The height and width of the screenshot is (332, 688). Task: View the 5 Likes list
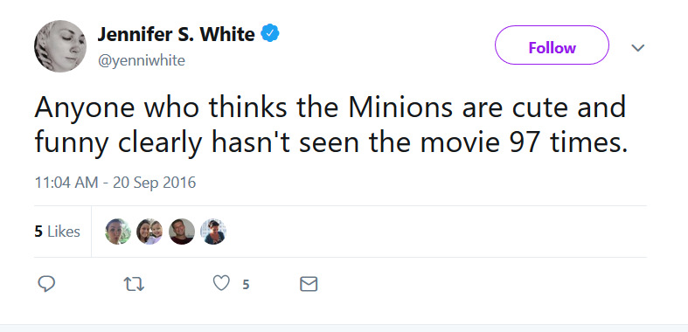point(58,232)
